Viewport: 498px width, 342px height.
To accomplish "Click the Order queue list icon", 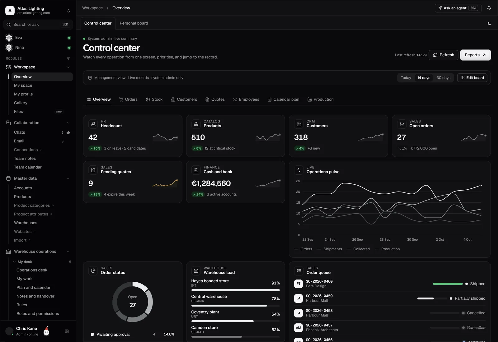I will point(299,270).
